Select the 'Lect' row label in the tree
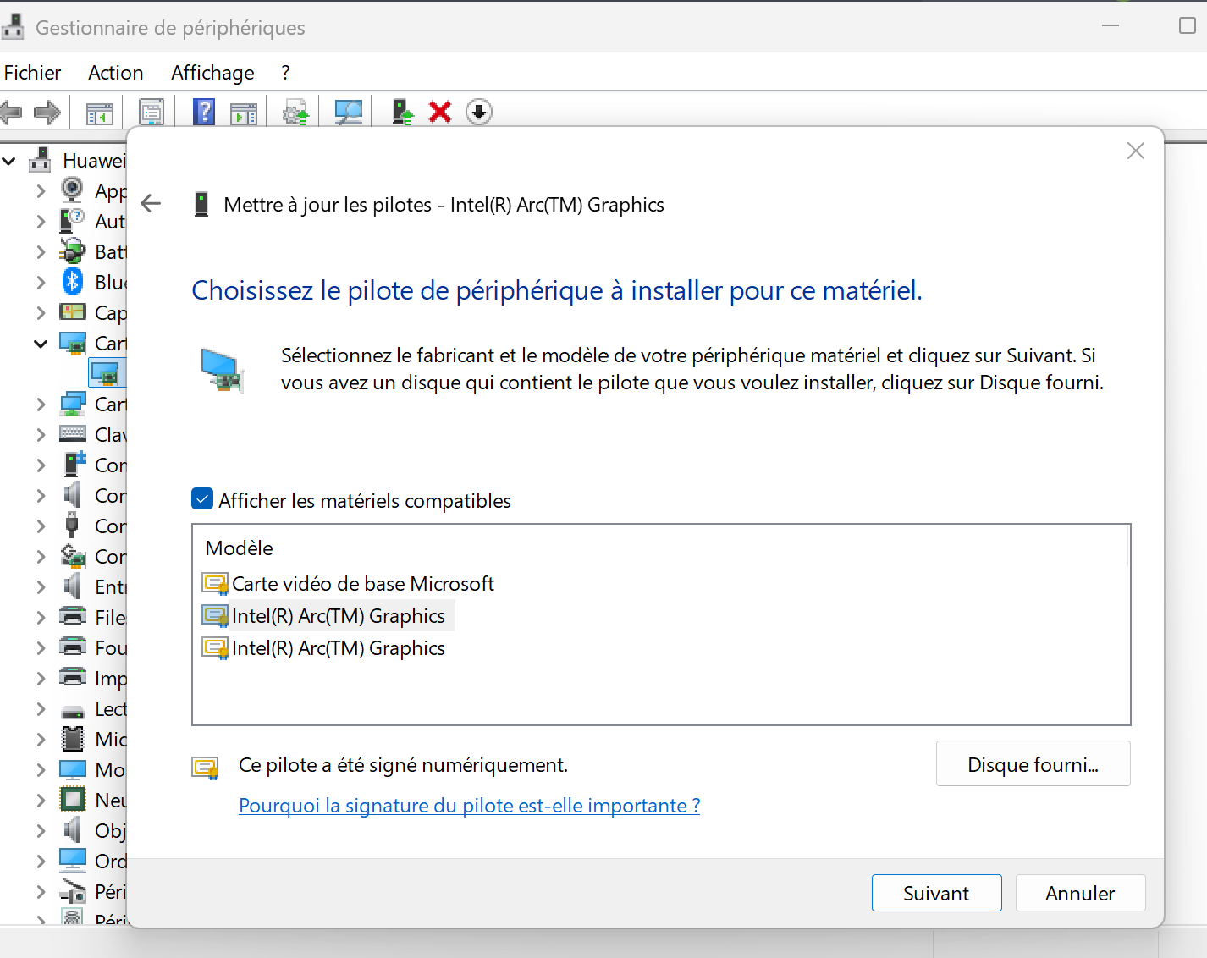The height and width of the screenshot is (958, 1207). coord(110,708)
